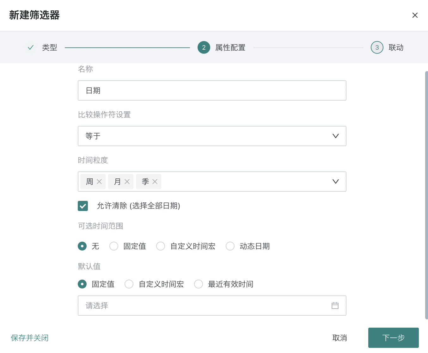Remove the 月 tag via its X

[127, 182]
